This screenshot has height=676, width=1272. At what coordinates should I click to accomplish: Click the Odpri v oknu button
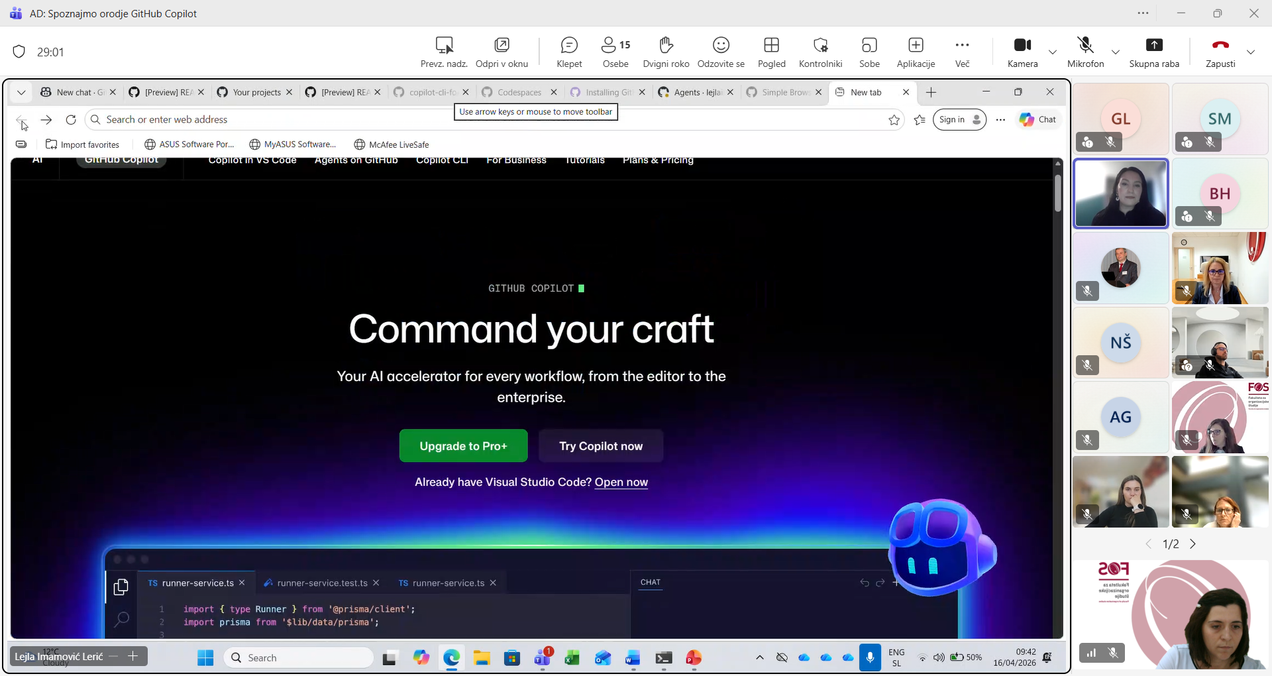pos(502,52)
